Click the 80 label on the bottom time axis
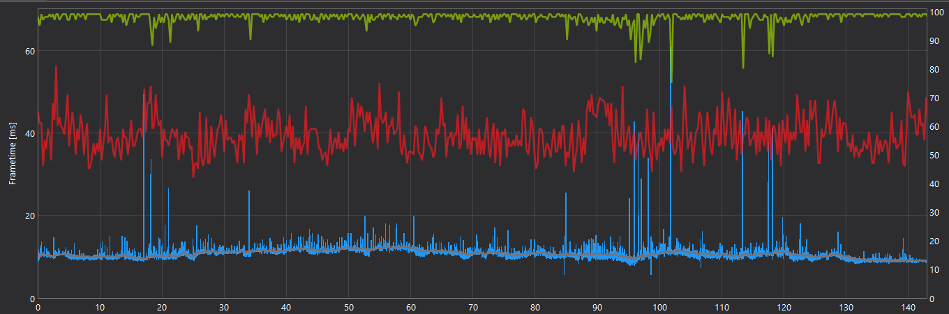 535,307
